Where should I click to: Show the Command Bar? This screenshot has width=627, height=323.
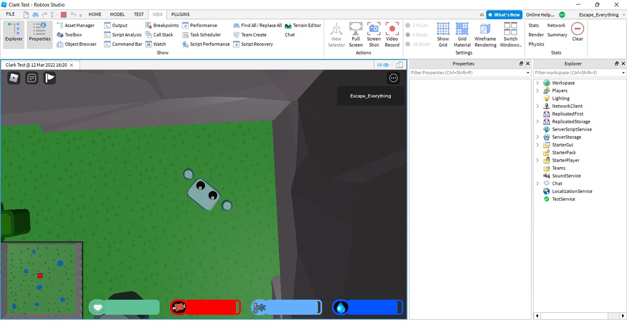point(123,44)
